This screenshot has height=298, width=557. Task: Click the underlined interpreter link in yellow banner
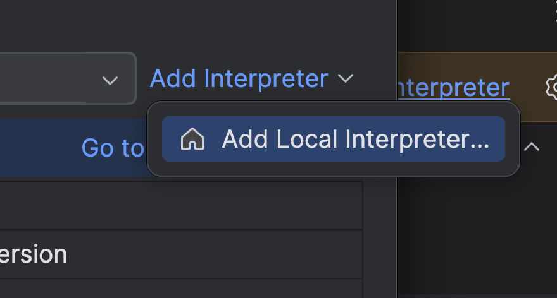(453, 88)
